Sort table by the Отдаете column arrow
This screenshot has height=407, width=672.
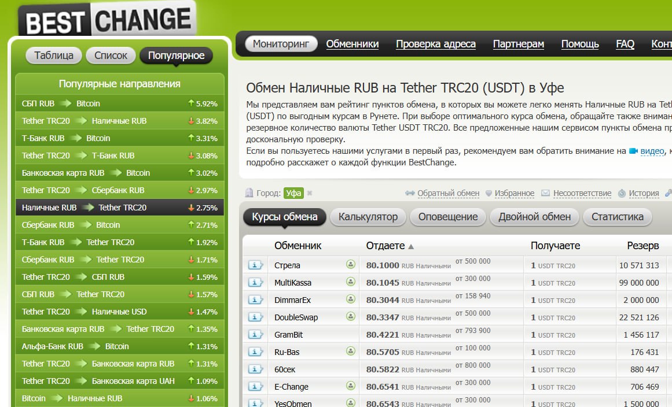411,246
